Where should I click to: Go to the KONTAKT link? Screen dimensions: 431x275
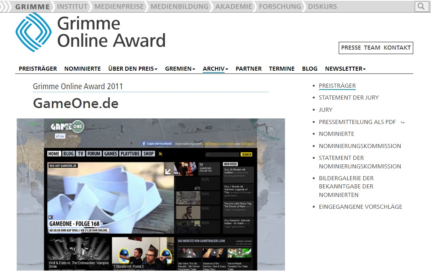(397, 48)
